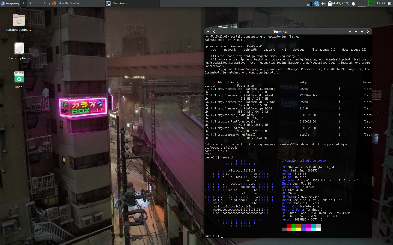Open the Programy applications menu

10,3
